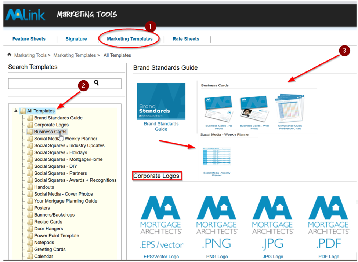Click the PNG logo image
This screenshot has height=262, width=358.
(x=217, y=222)
